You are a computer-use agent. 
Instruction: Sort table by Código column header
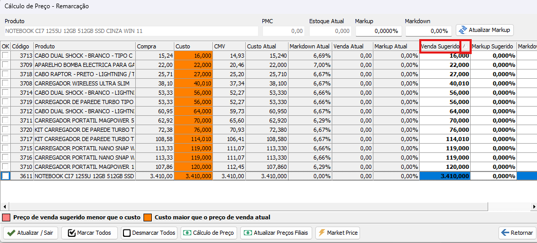click(22, 46)
